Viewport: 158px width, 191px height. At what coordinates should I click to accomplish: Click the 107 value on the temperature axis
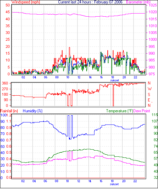[x=155, y=121]
